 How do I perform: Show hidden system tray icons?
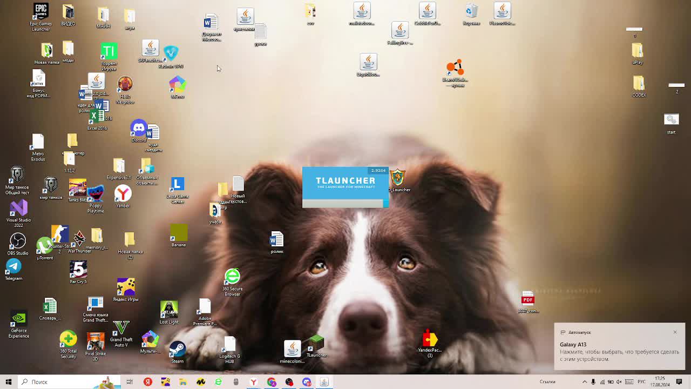[x=585, y=382]
